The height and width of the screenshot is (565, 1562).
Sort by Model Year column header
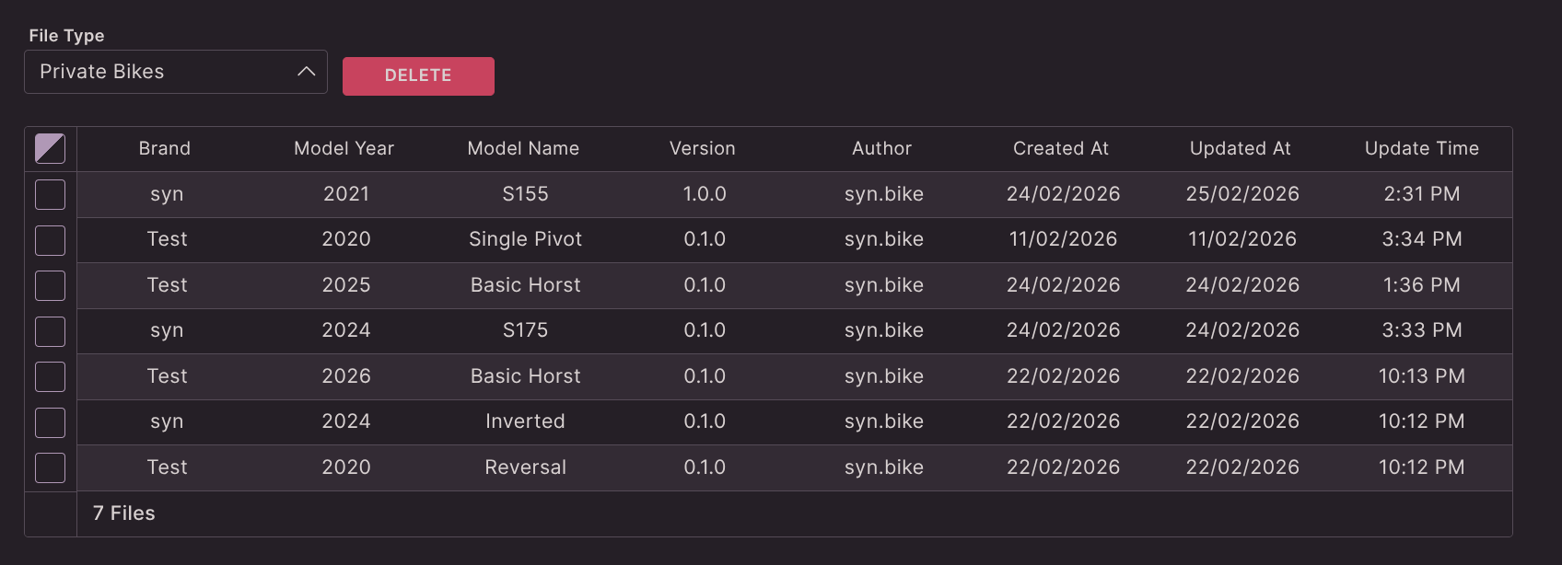(344, 148)
